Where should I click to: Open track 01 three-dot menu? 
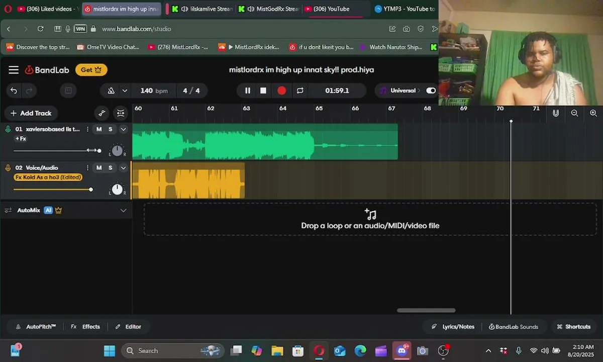coord(87,129)
